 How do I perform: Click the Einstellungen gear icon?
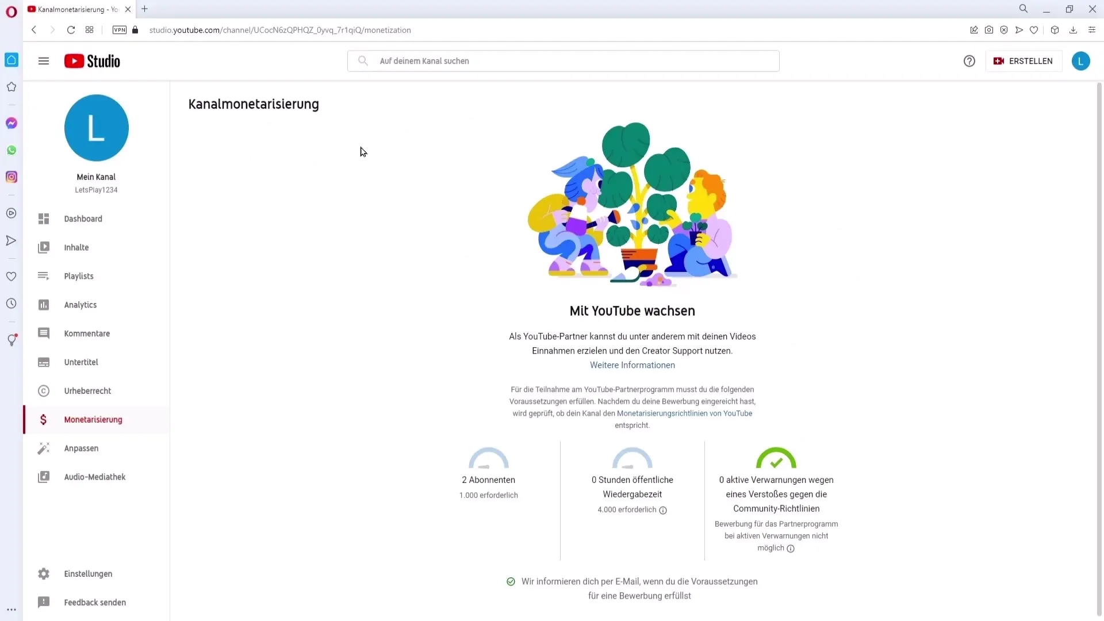(x=44, y=574)
